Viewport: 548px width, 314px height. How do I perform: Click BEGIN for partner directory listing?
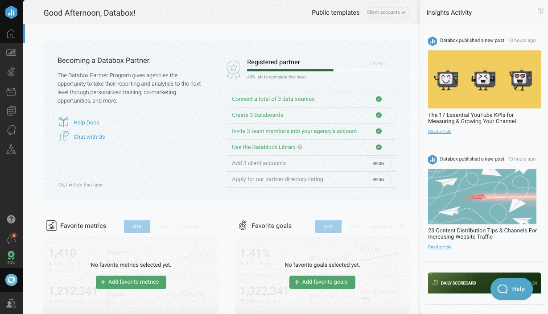378,179
